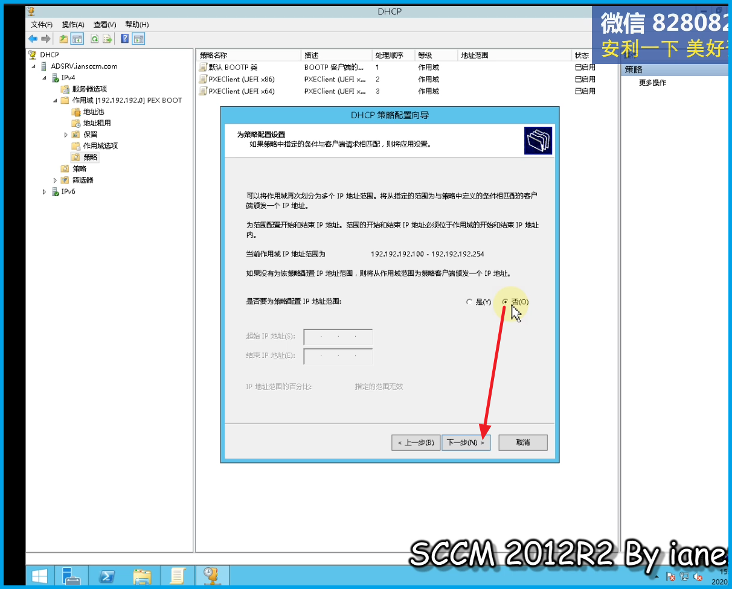This screenshot has height=589, width=732.
Task: Click the blue Help question mark icon
Action: [125, 39]
